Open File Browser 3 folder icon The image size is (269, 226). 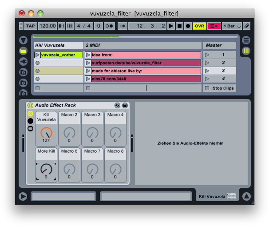click(24, 93)
